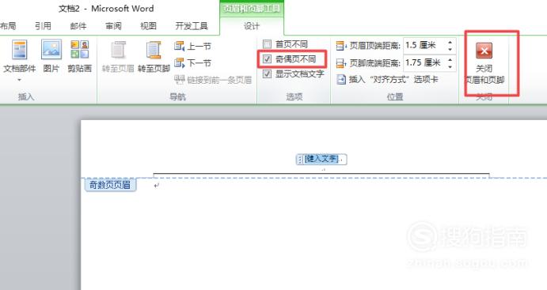Click the 奇数页页眉 label tag

[110, 185]
